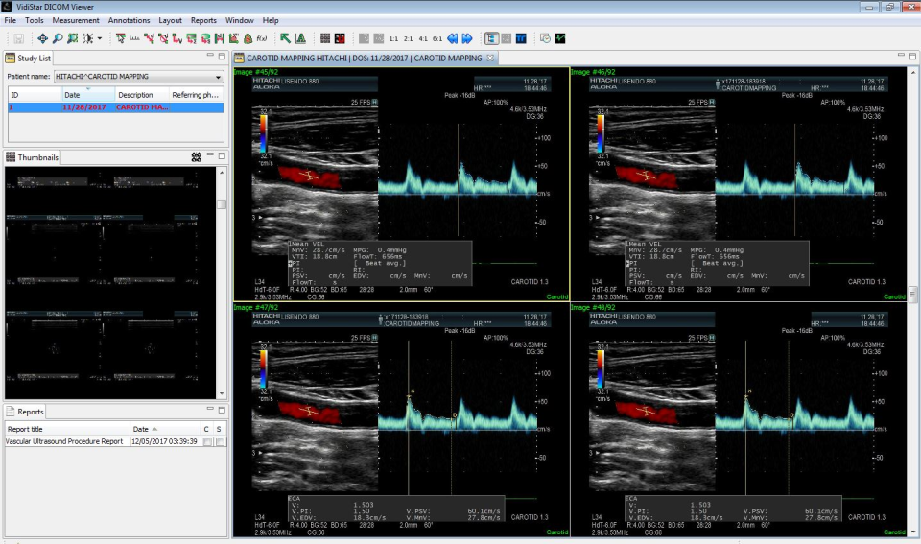The height and width of the screenshot is (544, 921).
Task: Open the Layout menu
Action: point(171,20)
